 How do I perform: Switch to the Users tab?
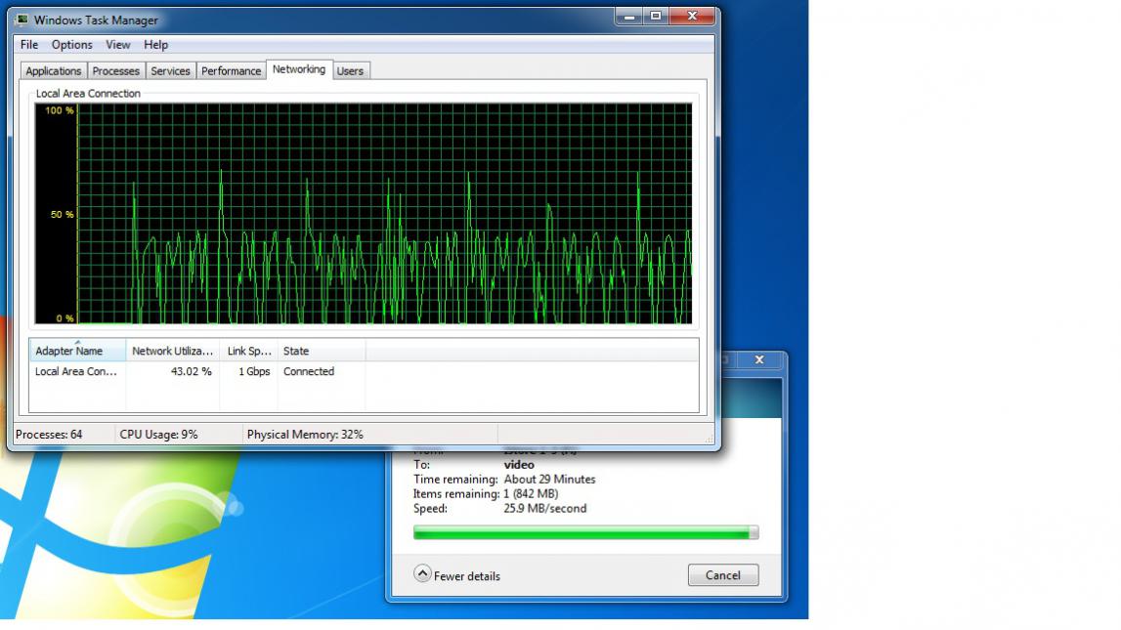pos(350,70)
